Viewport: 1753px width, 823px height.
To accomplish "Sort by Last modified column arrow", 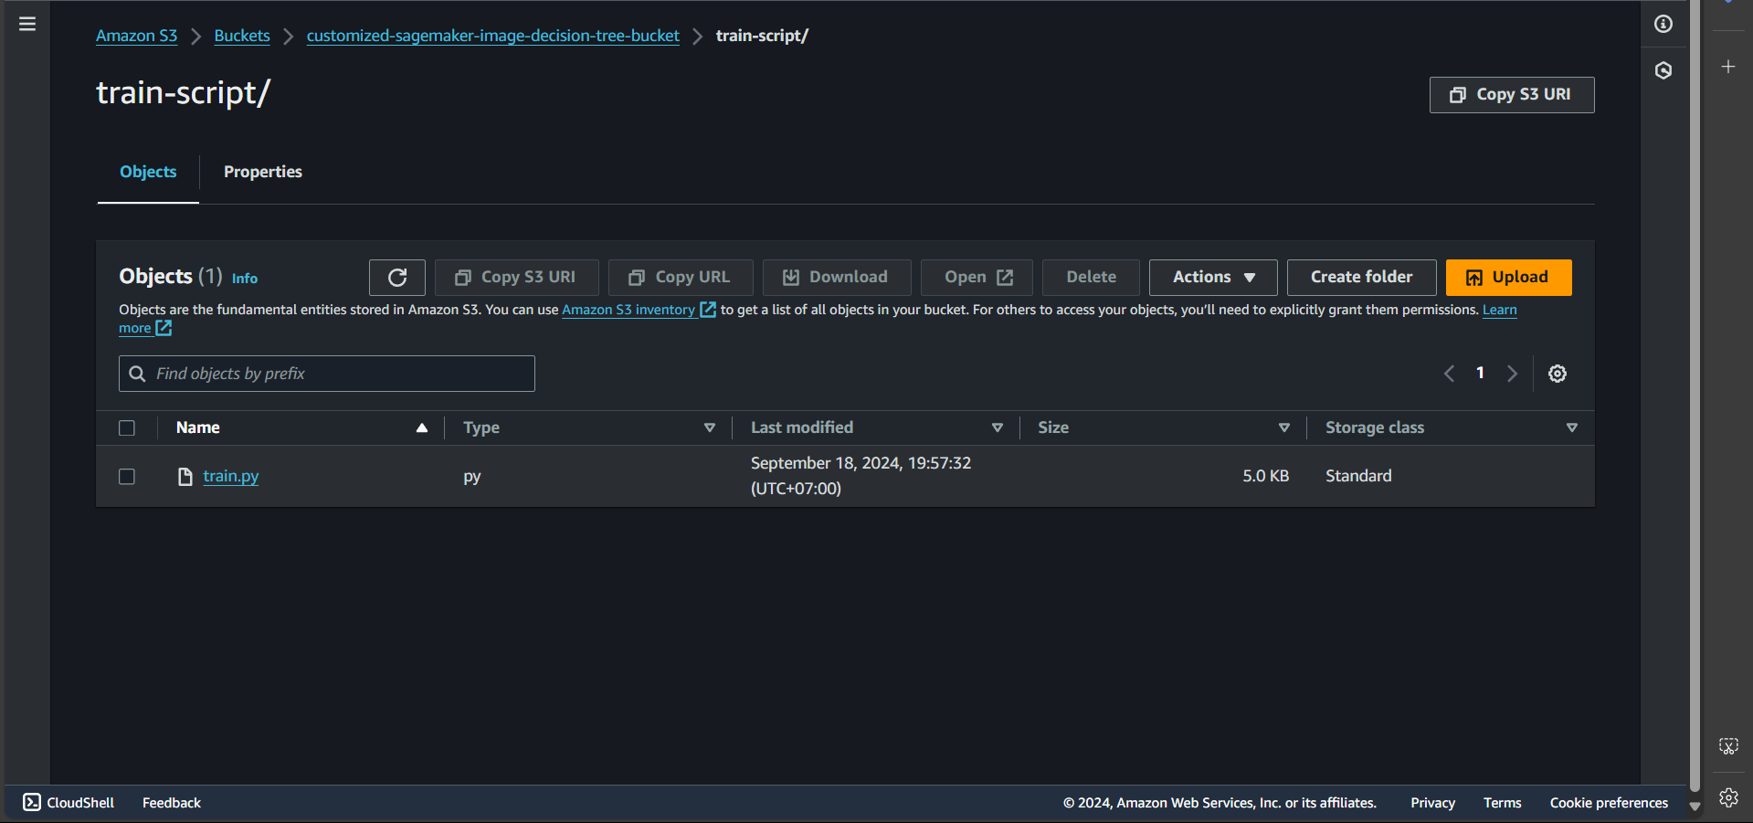I will pos(997,427).
